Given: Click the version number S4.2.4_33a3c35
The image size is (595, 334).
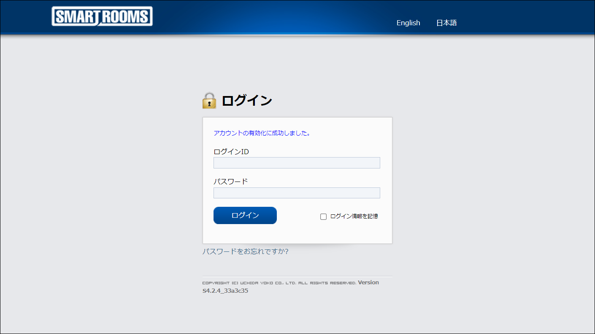Looking at the screenshot, I should coord(225,291).
